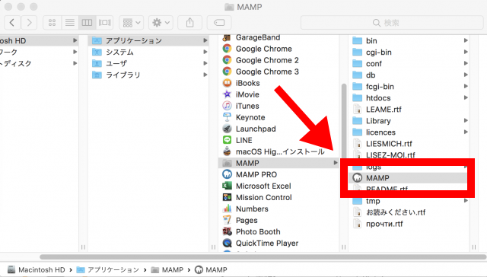
Task: Select the ユーザ folder
Action: click(149, 64)
